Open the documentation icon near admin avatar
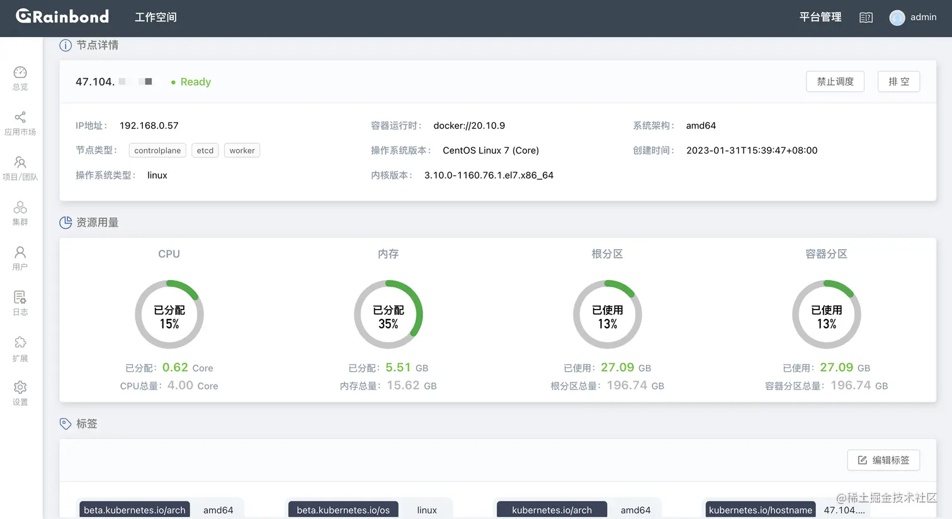 [x=866, y=17]
